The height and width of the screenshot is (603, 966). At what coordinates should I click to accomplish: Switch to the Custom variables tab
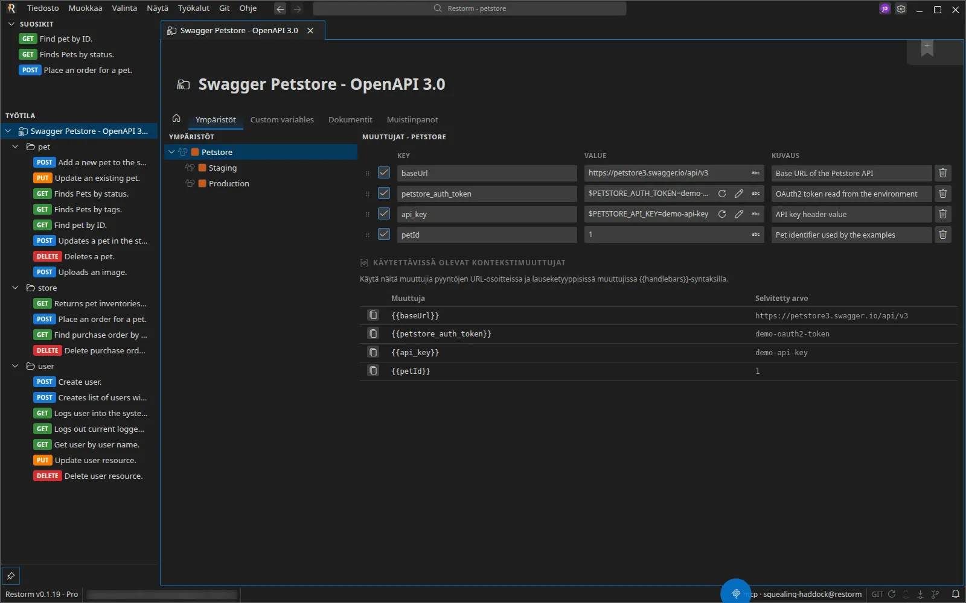click(282, 119)
